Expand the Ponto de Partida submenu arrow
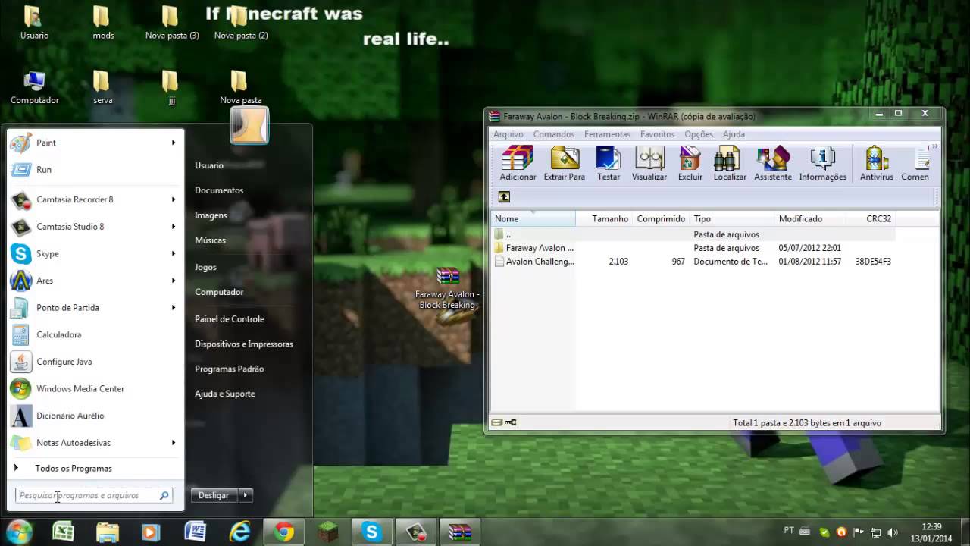 click(174, 308)
